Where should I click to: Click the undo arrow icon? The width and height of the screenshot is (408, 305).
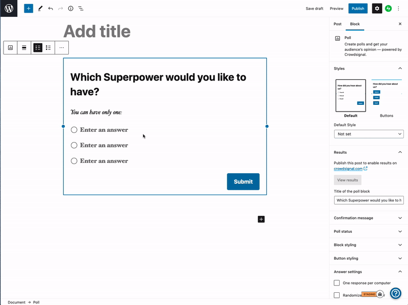[50, 9]
